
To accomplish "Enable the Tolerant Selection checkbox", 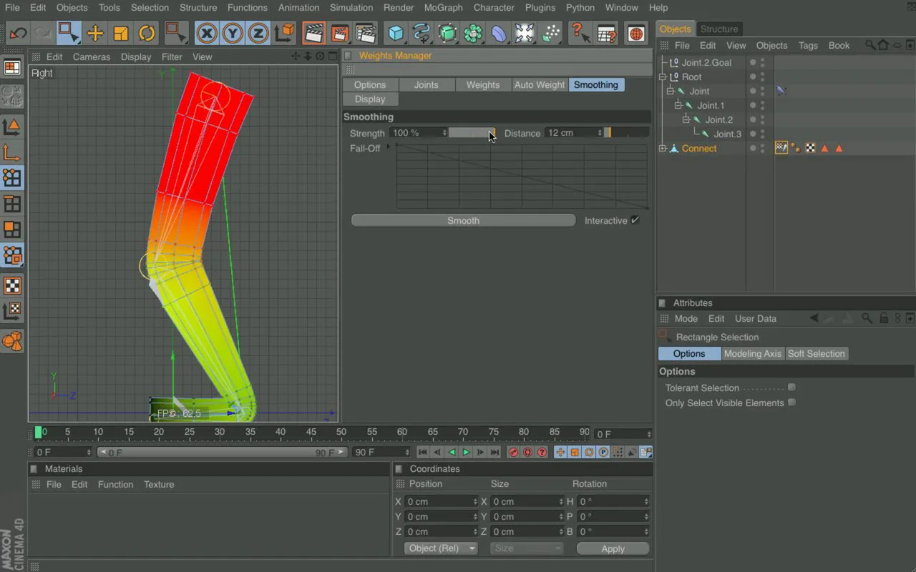I will [791, 388].
